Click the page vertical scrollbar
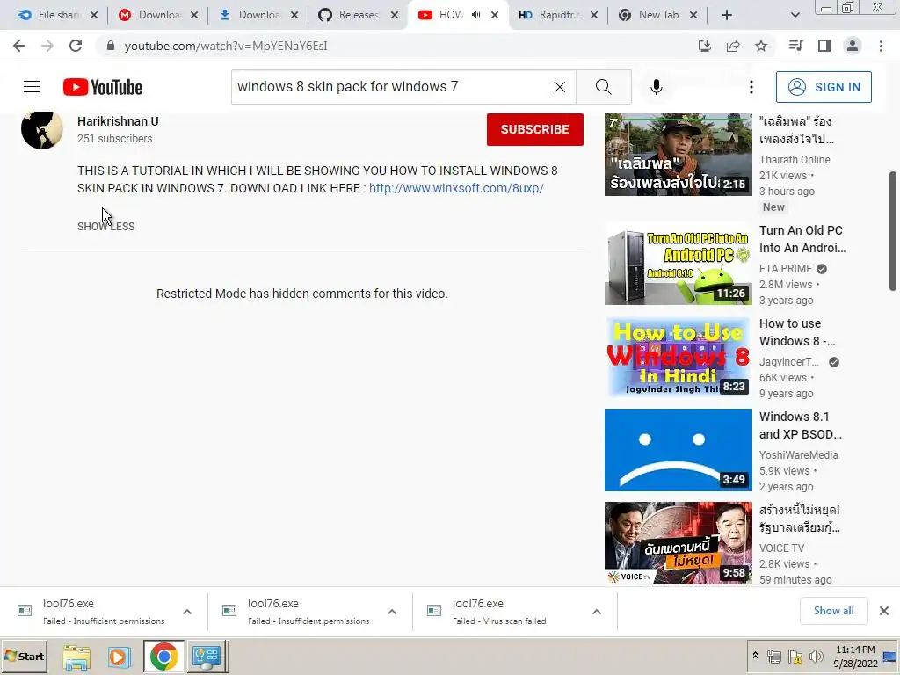The image size is (900, 675). (x=893, y=231)
